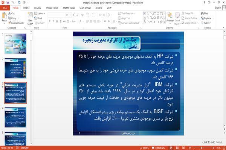The width and height of the screenshot is (226, 150).
Task: Open the TRANSITIONS tab
Action: pyautogui.click(x=52, y=8)
